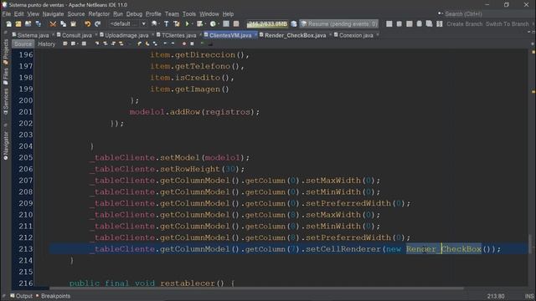Screen dimensions: 536x301
Task: Open the Navigate menu
Action: [53, 14]
